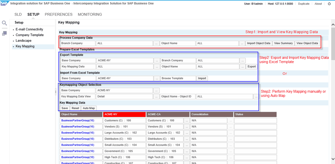This screenshot has height=164, width=335.
Task: Click the View Summary button
Action: 283,43
